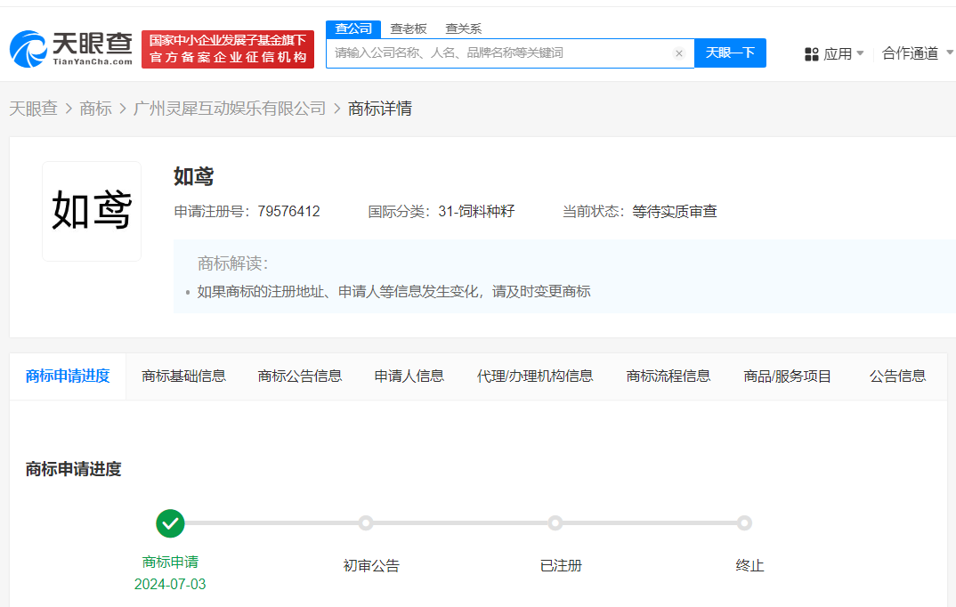Click the red 国家中小企业发展子基金旗下 badge

227,49
